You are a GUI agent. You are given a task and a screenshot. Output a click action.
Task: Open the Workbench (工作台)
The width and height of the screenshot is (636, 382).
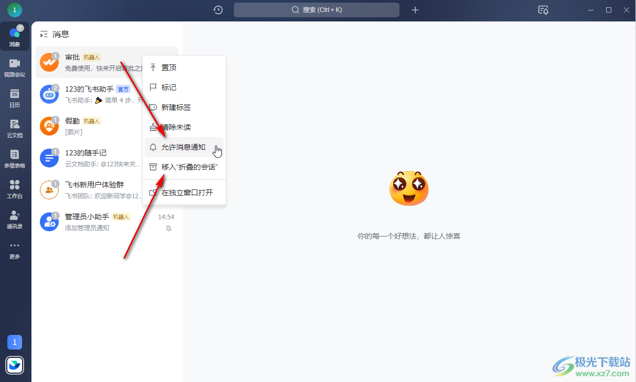[15, 188]
